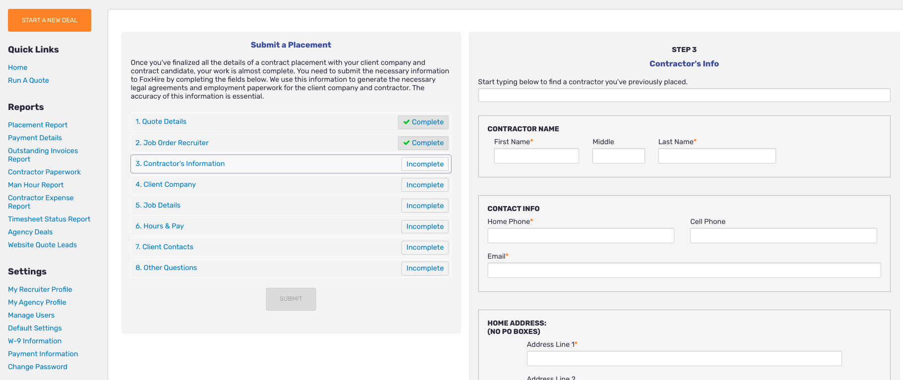Select the Address Line 1 field

(684, 359)
